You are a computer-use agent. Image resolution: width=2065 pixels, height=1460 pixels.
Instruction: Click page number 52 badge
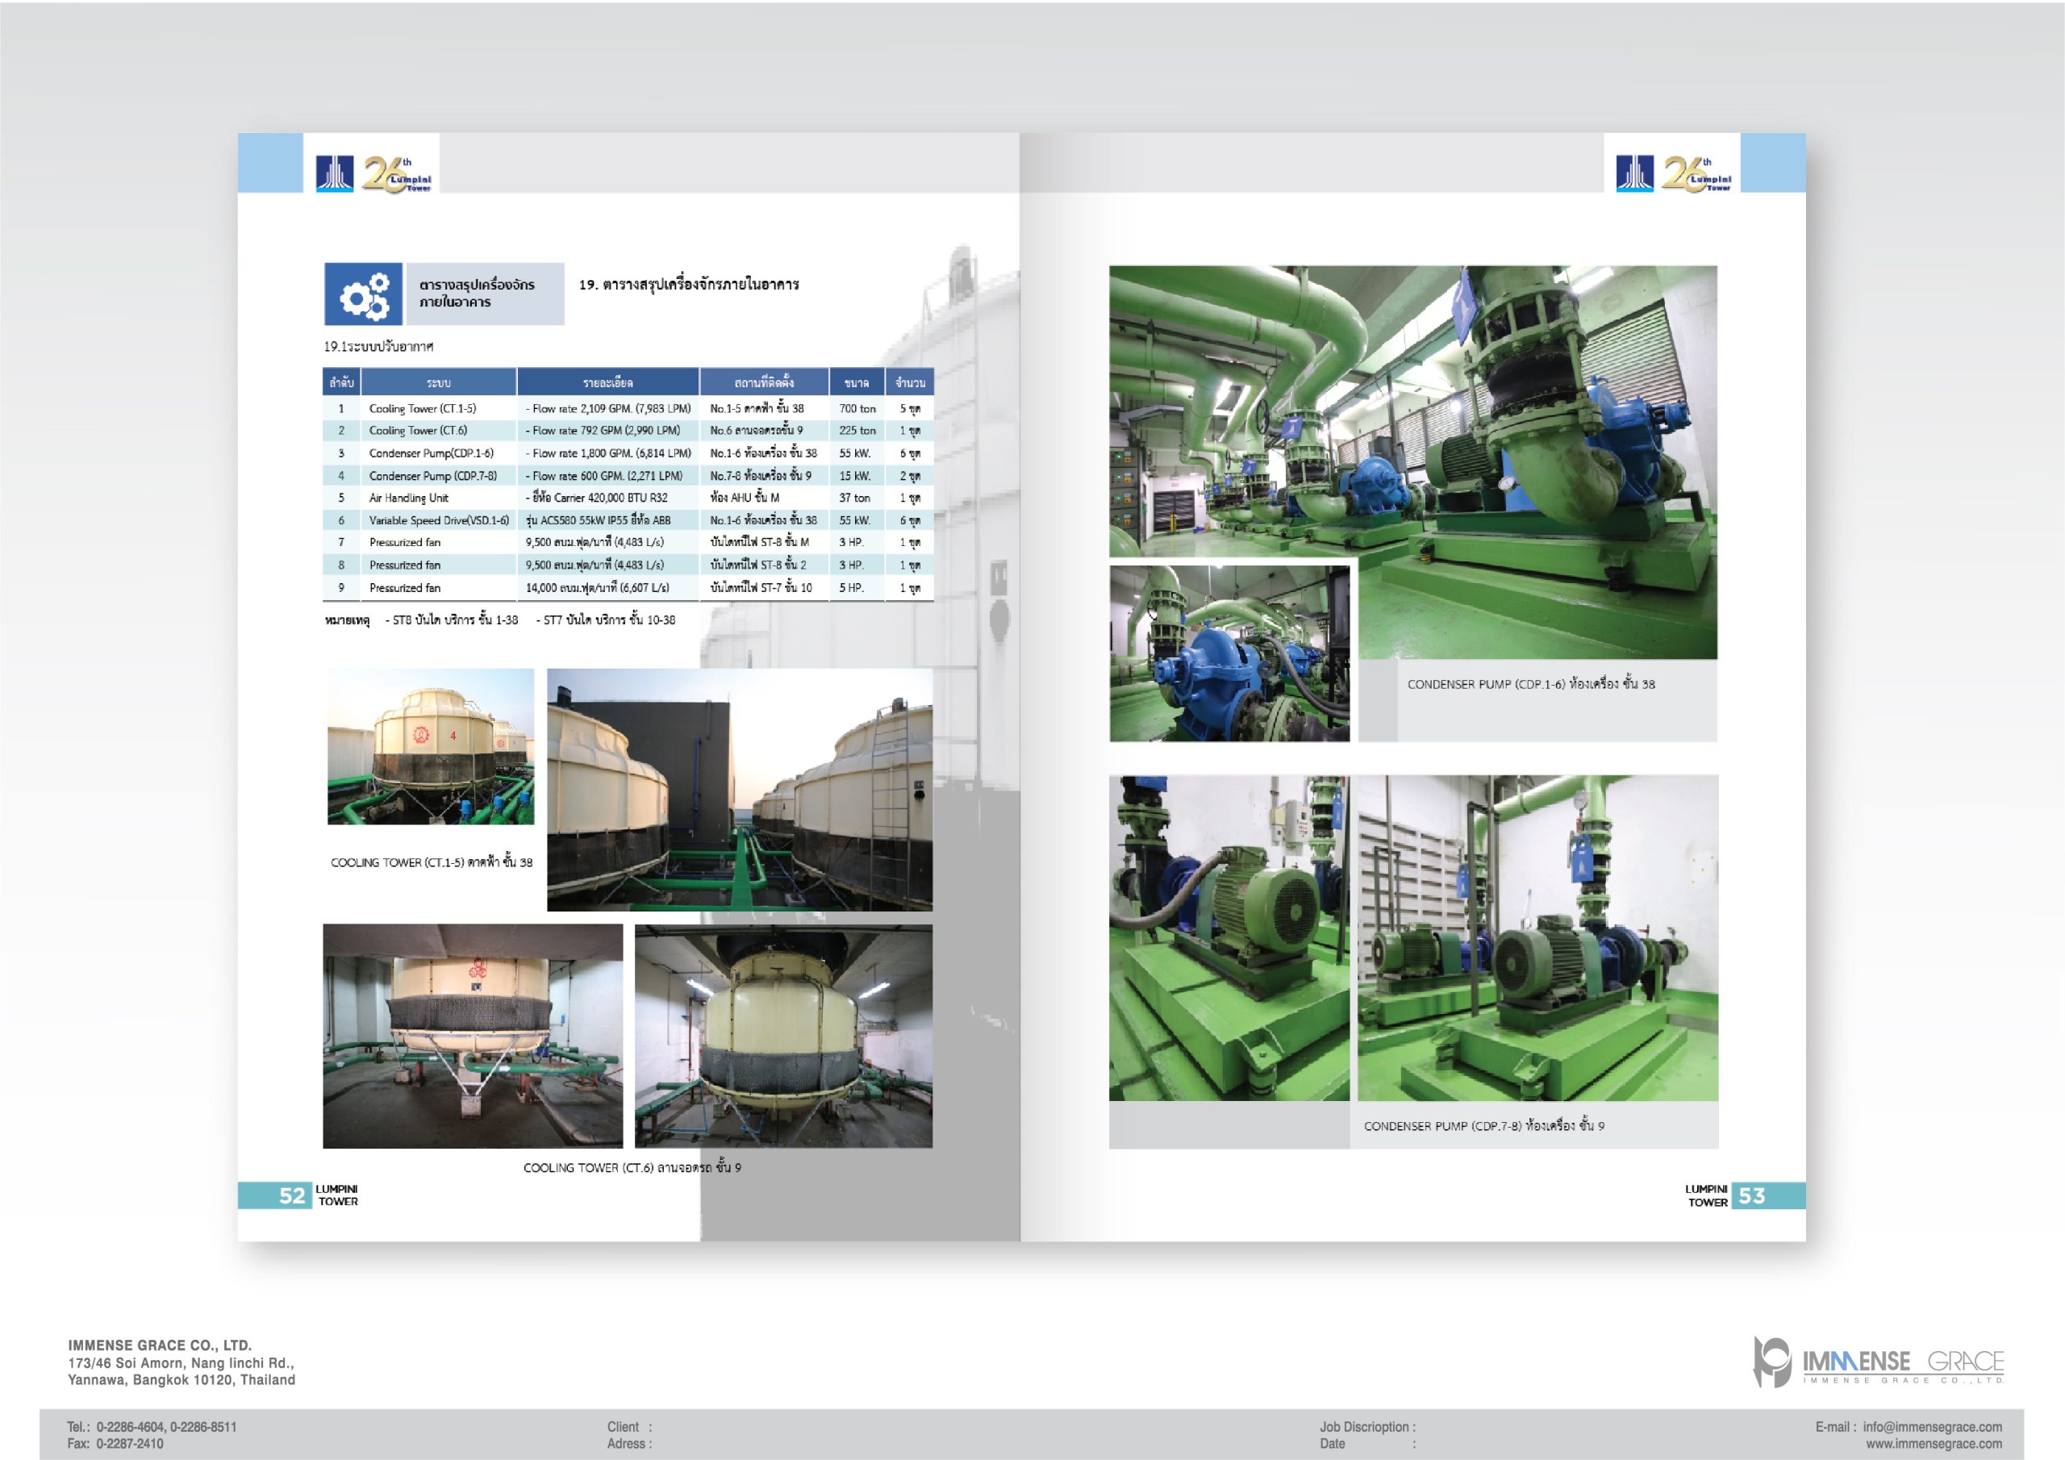tap(291, 1195)
